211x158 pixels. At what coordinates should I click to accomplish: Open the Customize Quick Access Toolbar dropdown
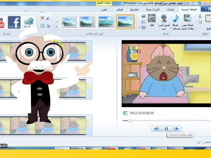click(x=188, y=3)
